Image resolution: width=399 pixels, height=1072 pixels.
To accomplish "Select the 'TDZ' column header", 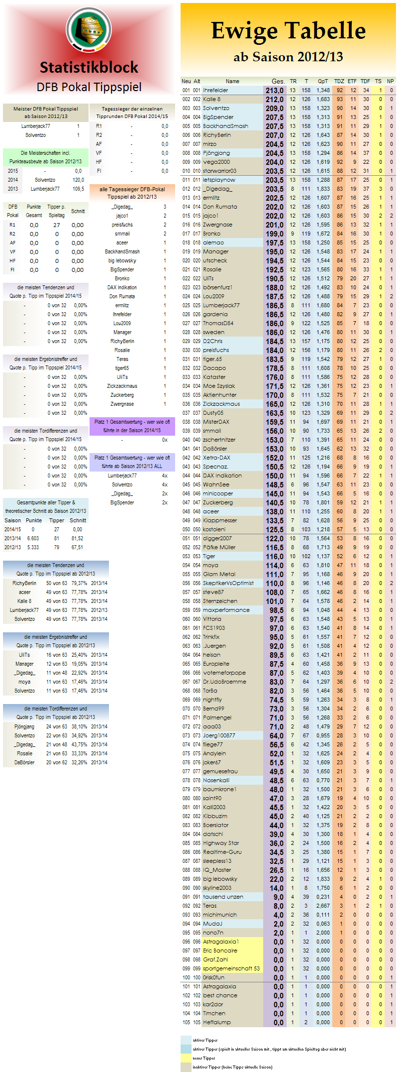I will click(339, 81).
